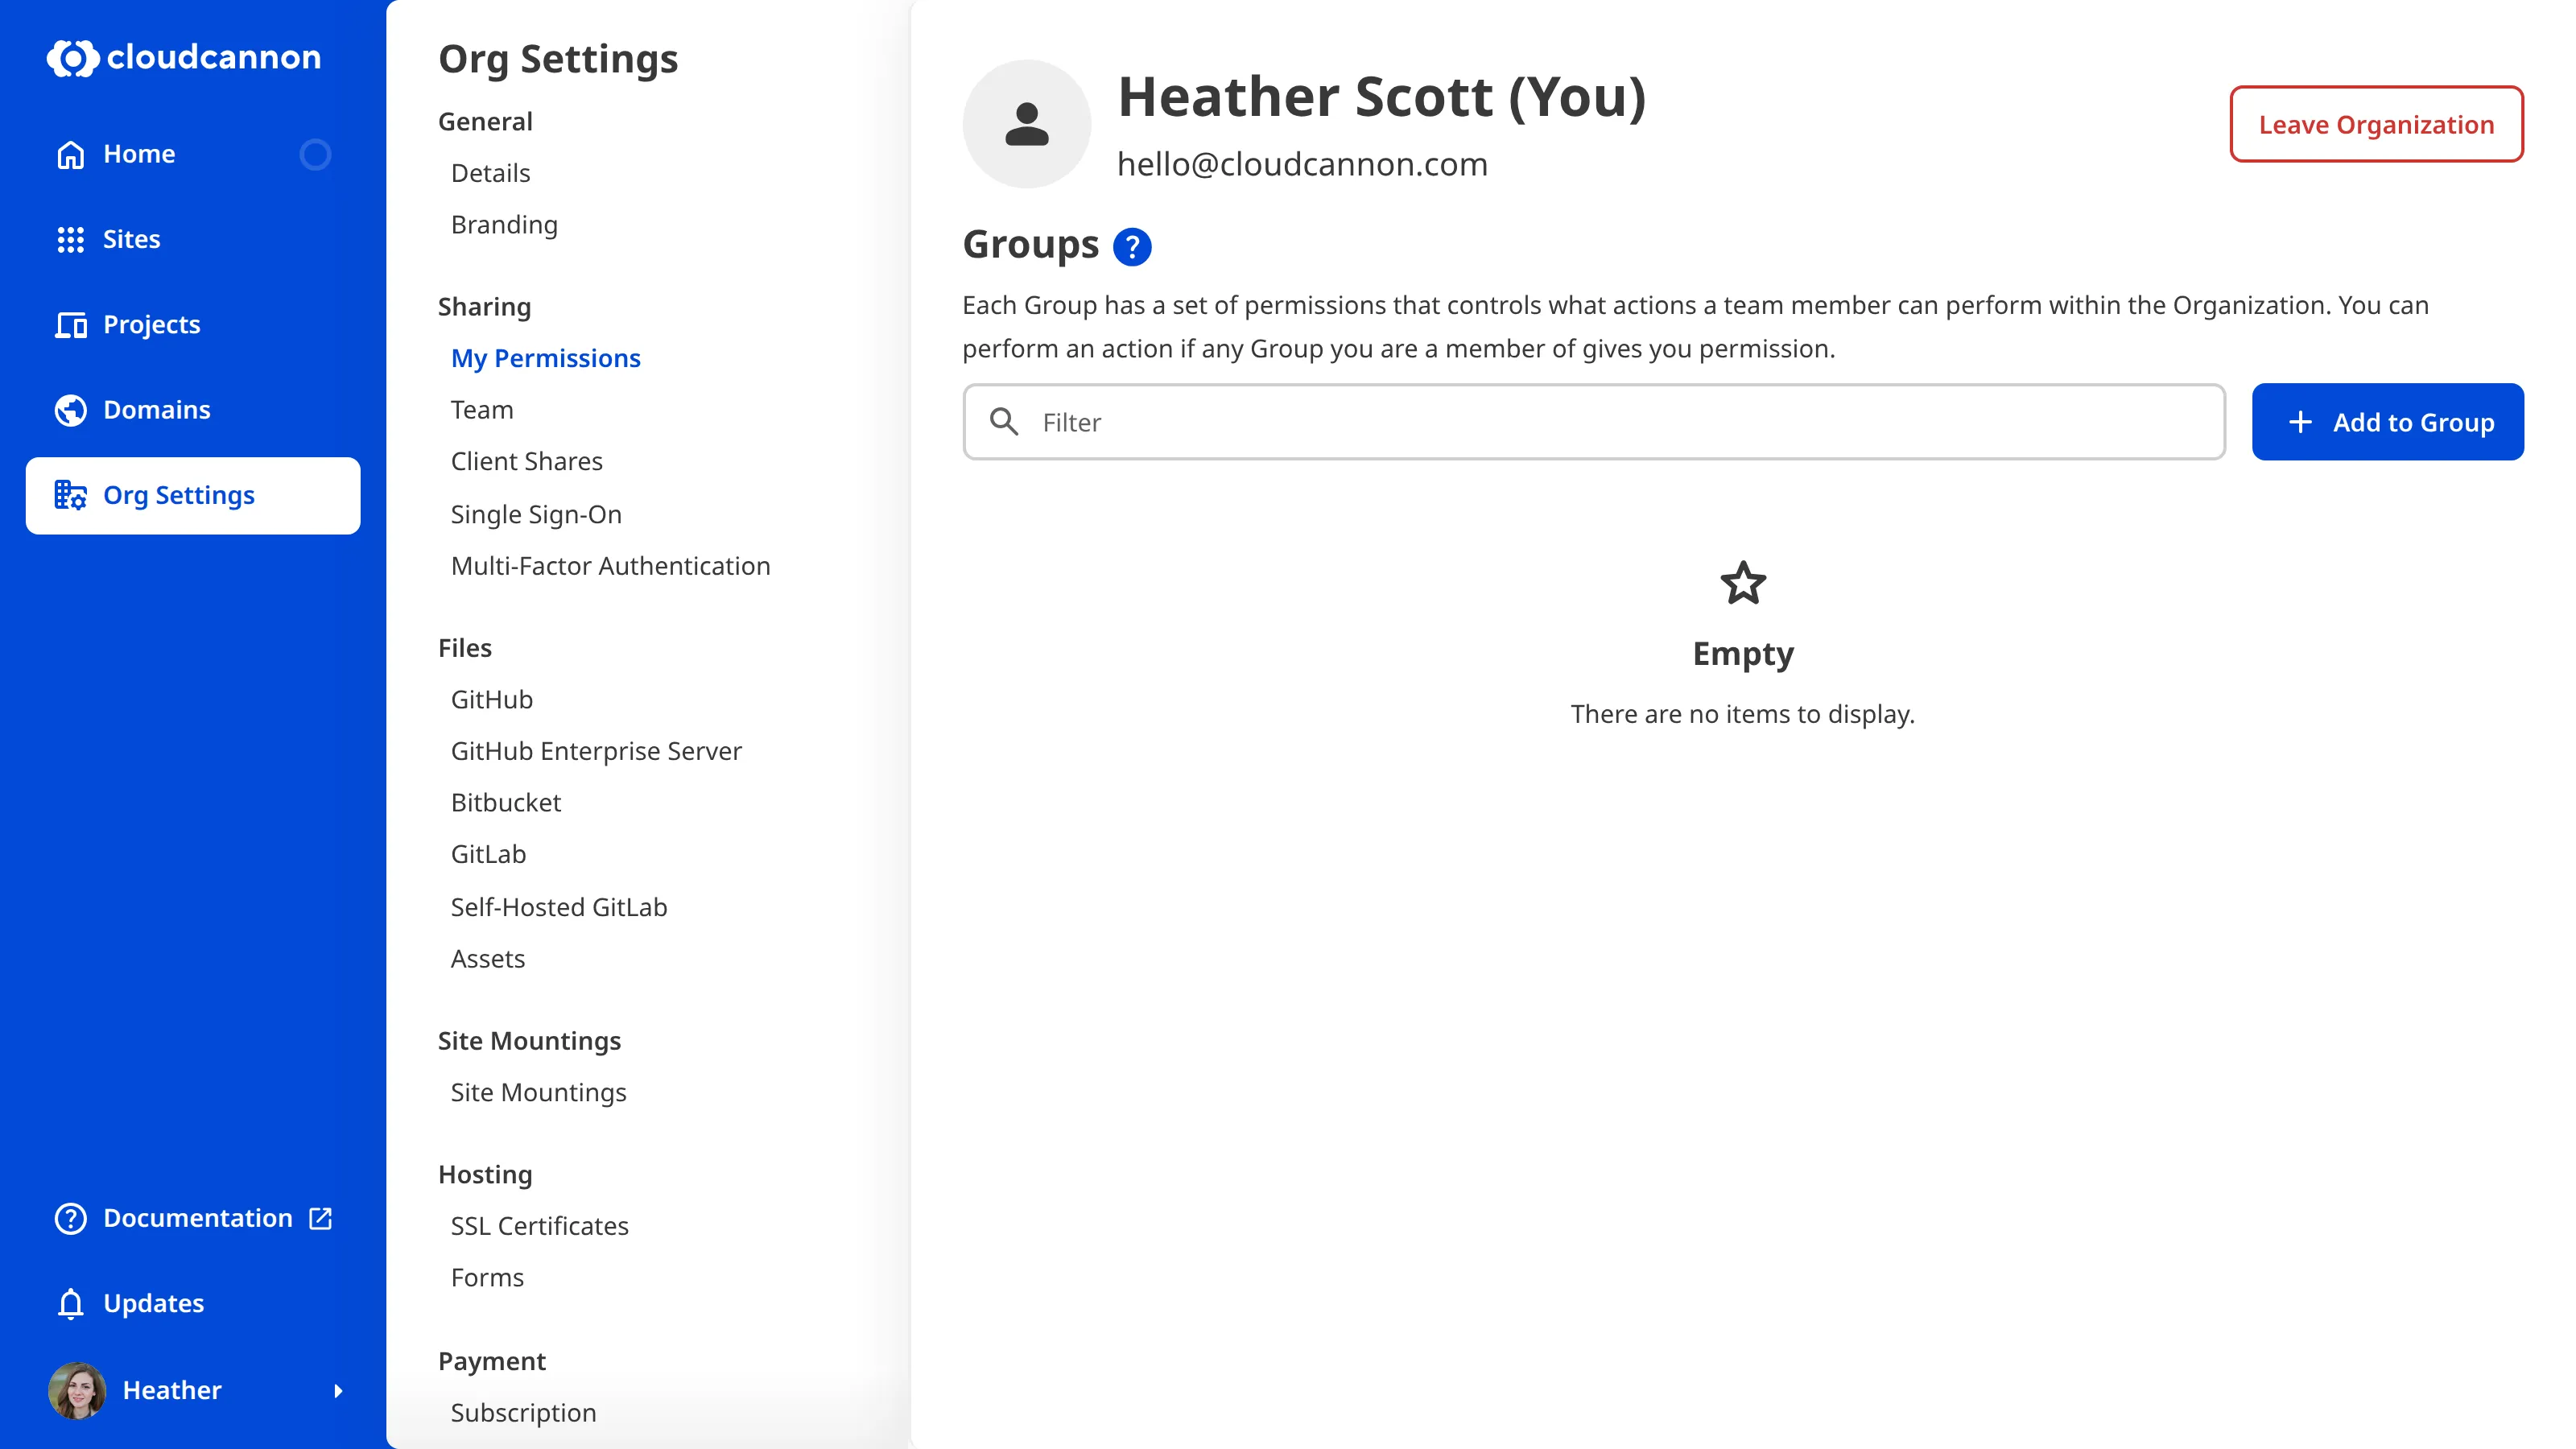Click the Projects devices icon
Viewport: 2576px width, 1449px height.
click(71, 324)
